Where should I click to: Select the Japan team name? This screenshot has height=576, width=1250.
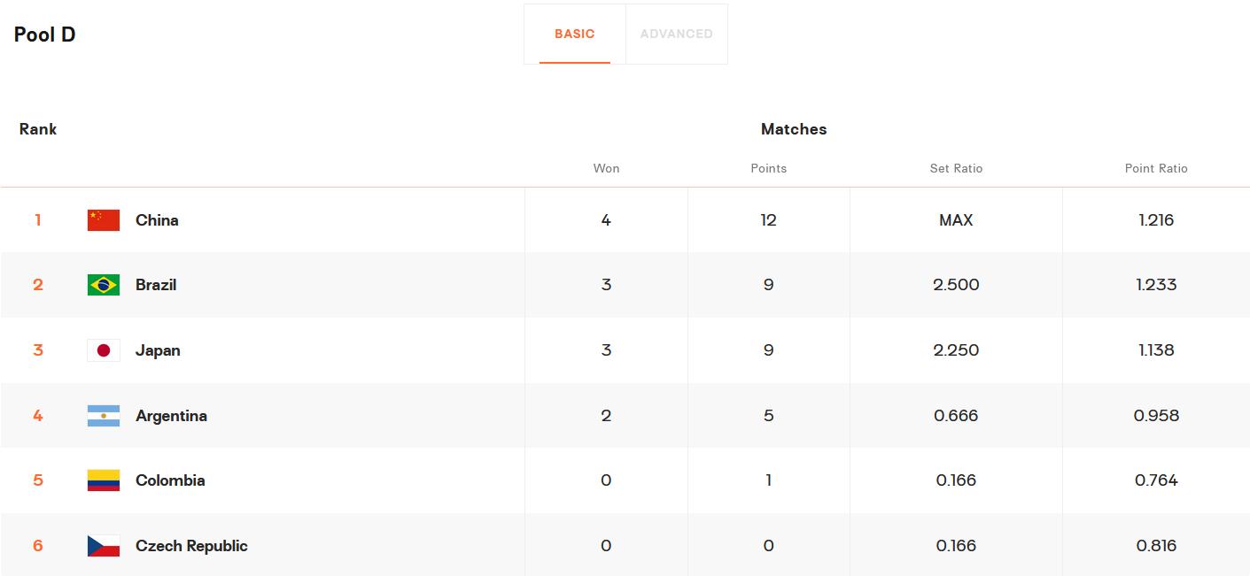tap(158, 350)
